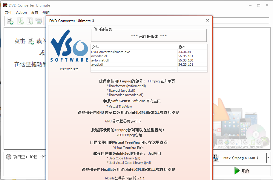The height and width of the screenshot is (180, 273).
Task: Click the clock icon beside 项目空
Action: click(x=9, y=157)
